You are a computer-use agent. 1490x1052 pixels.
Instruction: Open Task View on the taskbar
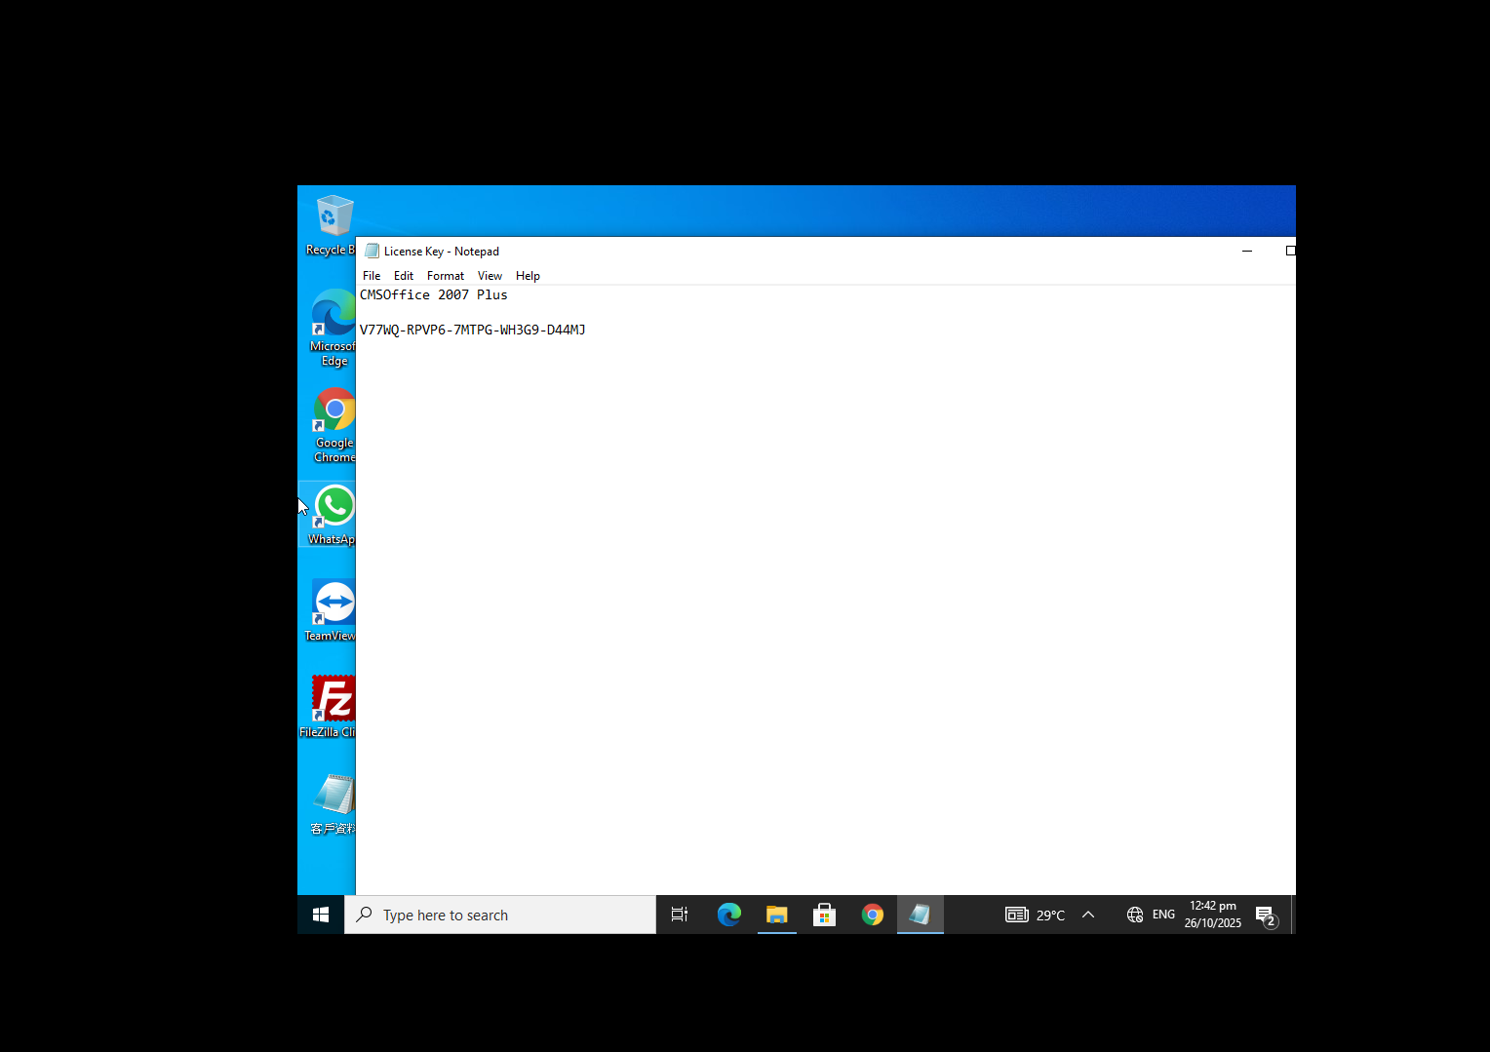(680, 915)
